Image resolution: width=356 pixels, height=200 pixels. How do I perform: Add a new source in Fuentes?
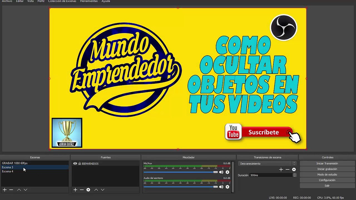point(75,190)
